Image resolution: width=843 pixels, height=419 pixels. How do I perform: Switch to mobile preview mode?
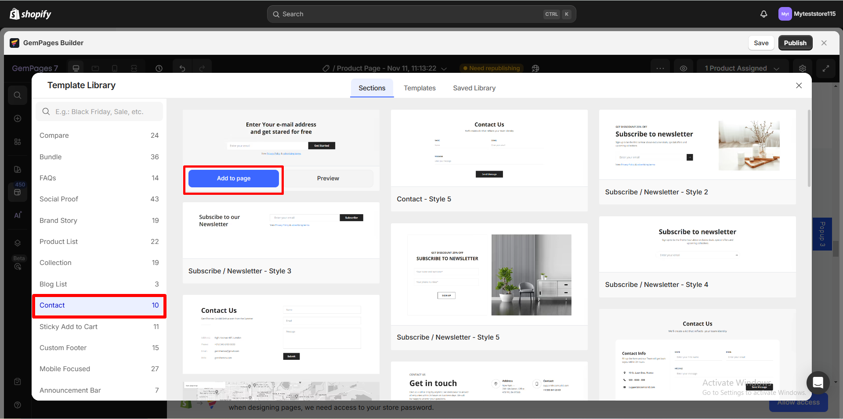[115, 68]
